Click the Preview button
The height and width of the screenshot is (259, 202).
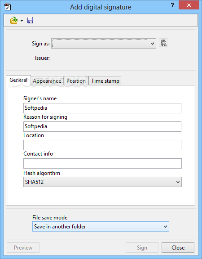tap(23, 247)
